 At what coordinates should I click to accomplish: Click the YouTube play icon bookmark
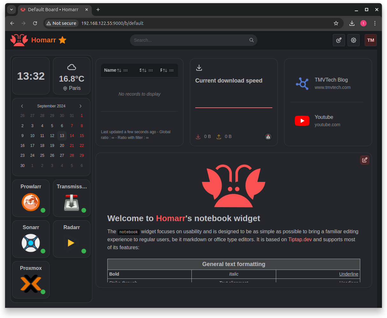tap(302, 121)
